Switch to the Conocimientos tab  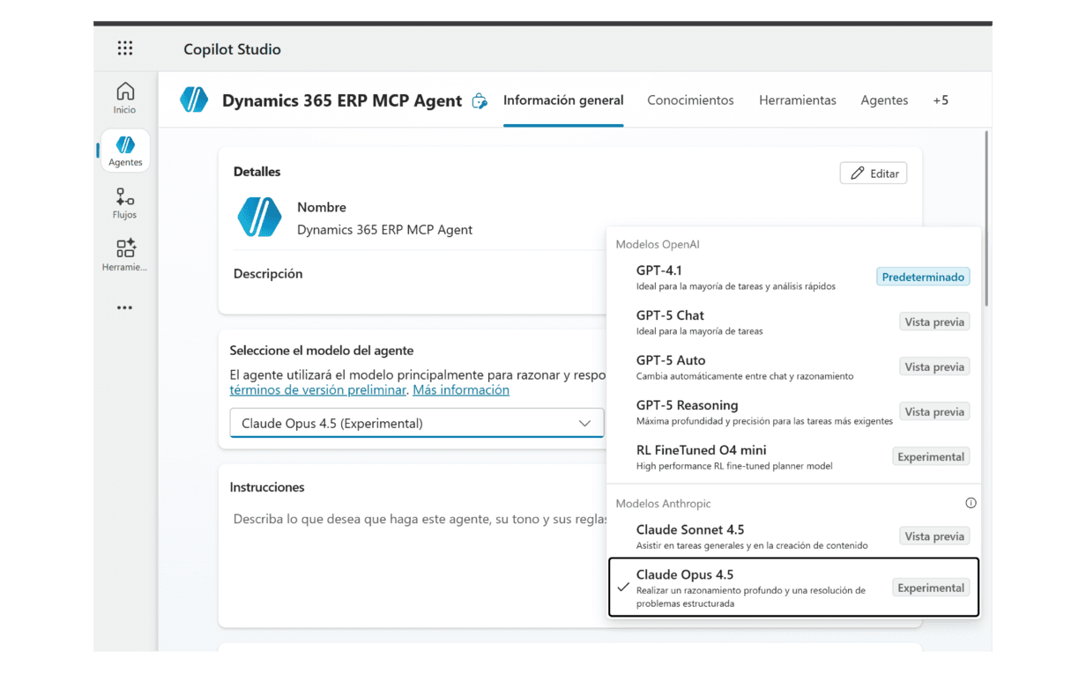[x=690, y=100]
